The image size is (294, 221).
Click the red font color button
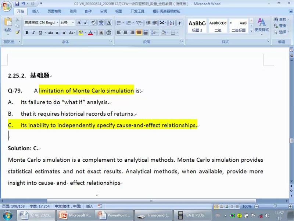coord(90,32)
